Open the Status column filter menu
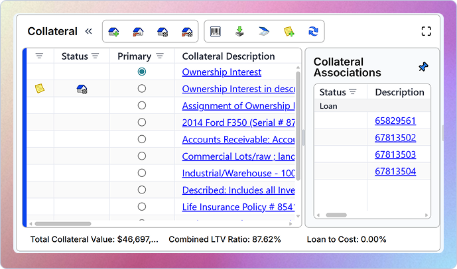Image resolution: width=457 pixels, height=269 pixels. [96, 56]
